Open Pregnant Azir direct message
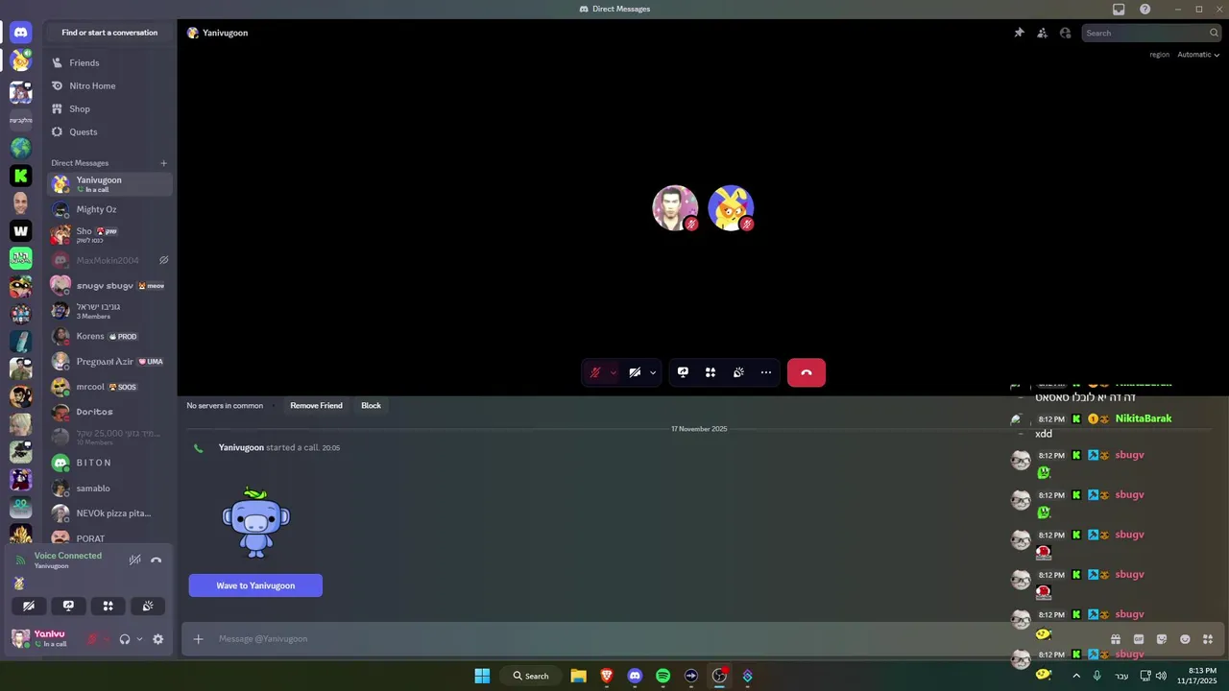 [x=109, y=361]
